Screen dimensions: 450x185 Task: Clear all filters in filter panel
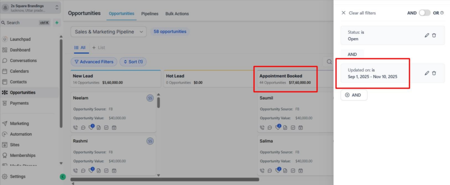tap(358, 13)
